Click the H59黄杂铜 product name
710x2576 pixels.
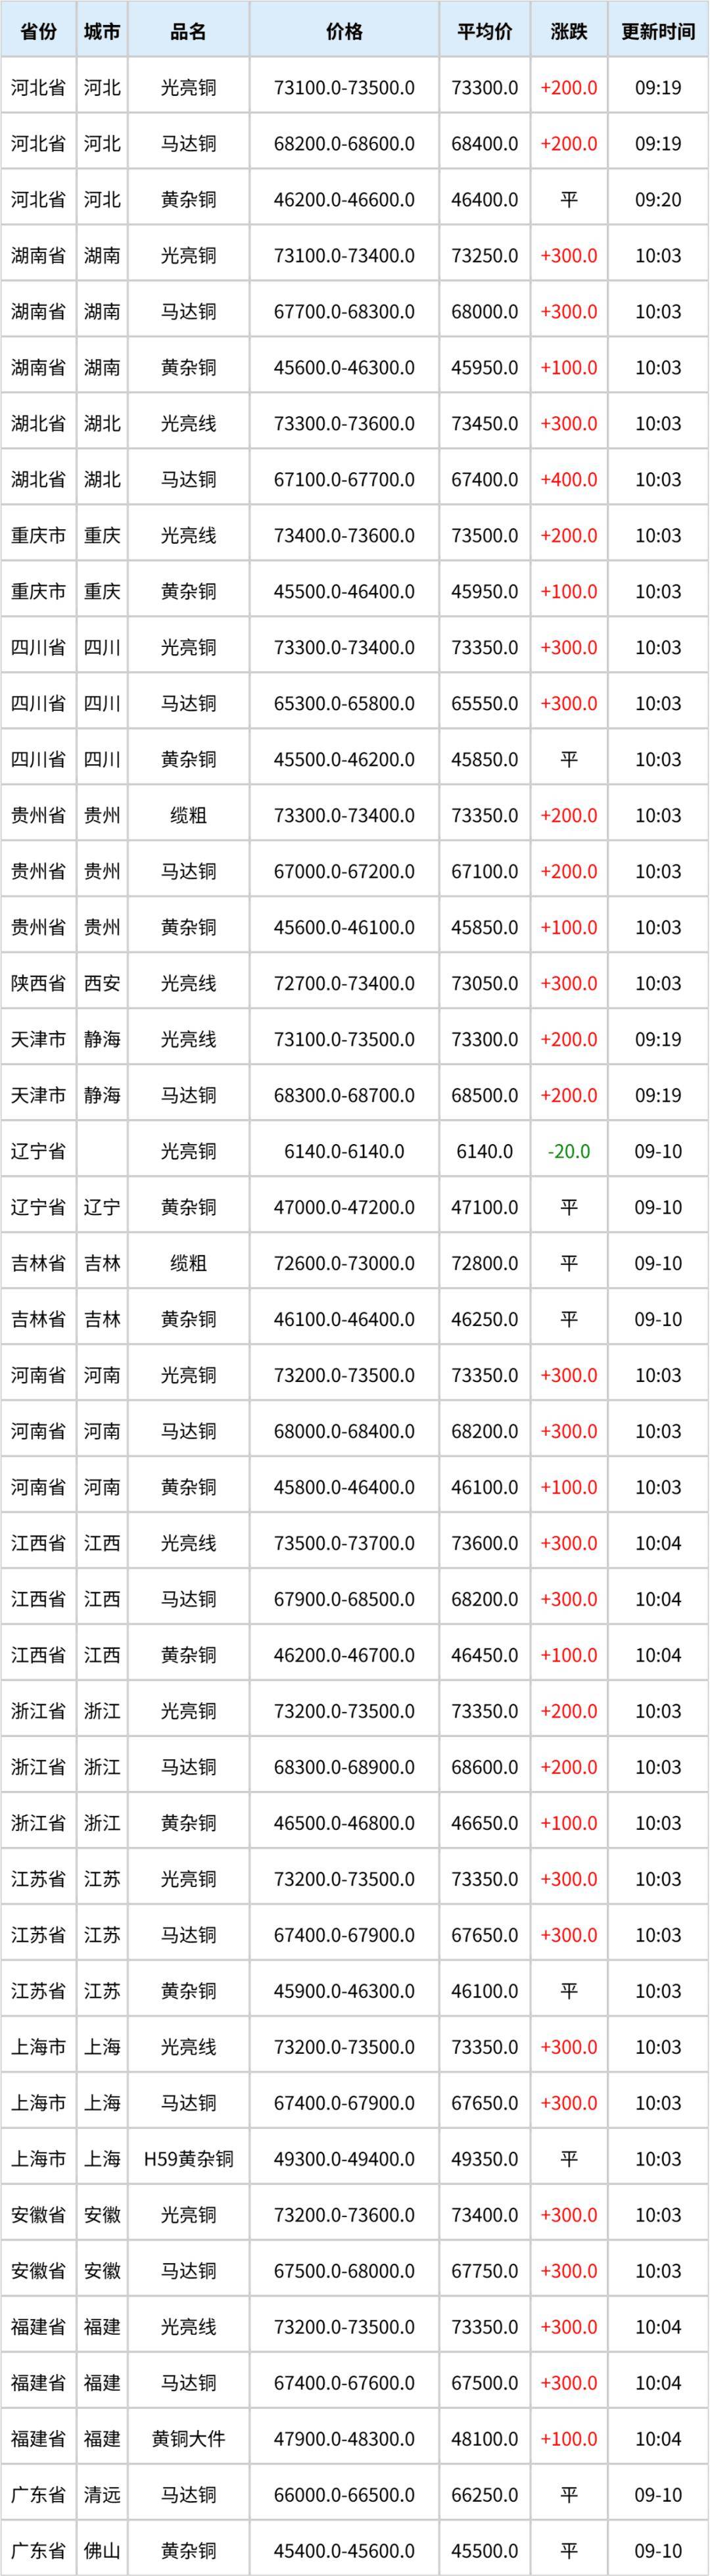tap(188, 2159)
